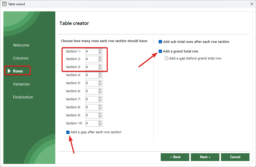Increase Section 3 rows using up spinner
The width and height of the screenshot is (256, 167).
tap(100, 65)
